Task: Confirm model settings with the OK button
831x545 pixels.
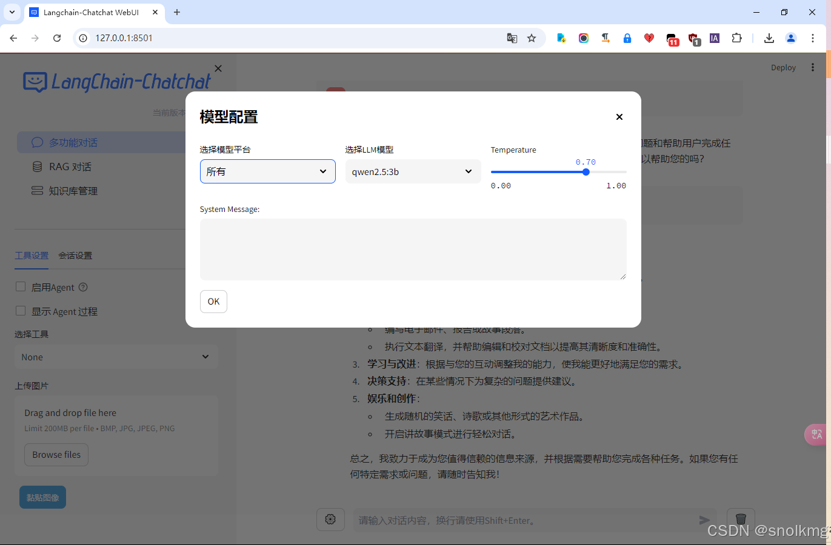Action: point(213,301)
